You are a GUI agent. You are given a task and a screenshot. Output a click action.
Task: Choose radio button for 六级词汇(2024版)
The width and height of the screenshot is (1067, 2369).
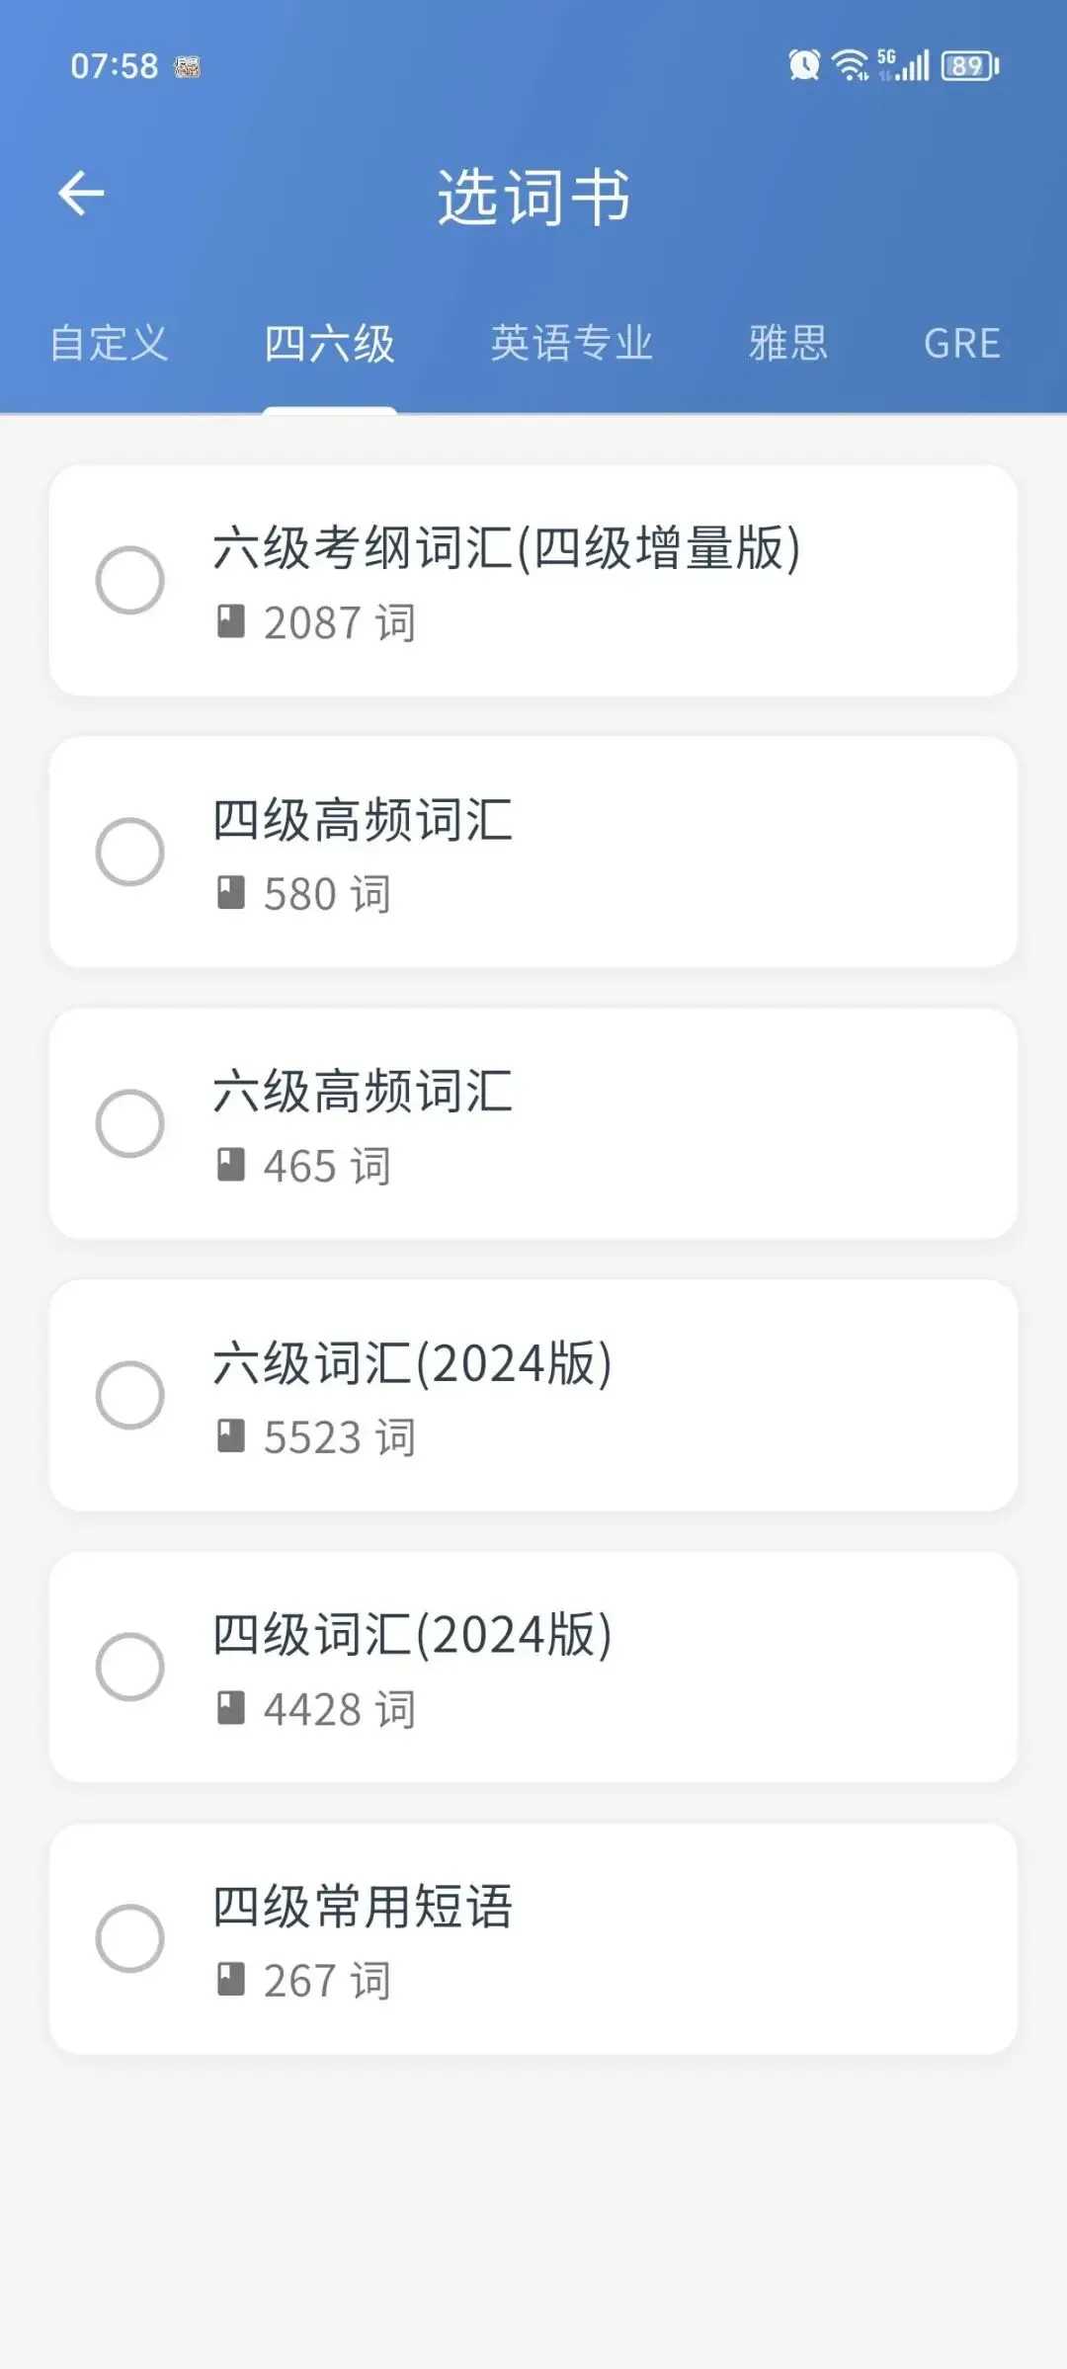tap(129, 1395)
